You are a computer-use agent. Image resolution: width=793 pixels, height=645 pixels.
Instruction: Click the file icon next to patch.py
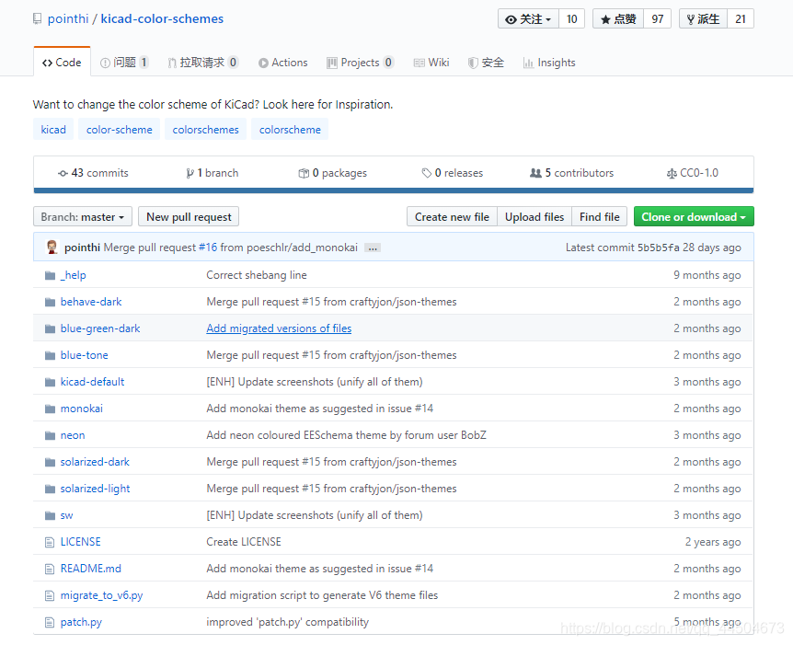[x=50, y=622]
